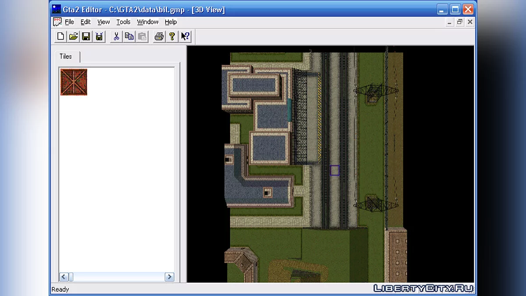
Task: Open the Tools menu
Action: (x=123, y=22)
